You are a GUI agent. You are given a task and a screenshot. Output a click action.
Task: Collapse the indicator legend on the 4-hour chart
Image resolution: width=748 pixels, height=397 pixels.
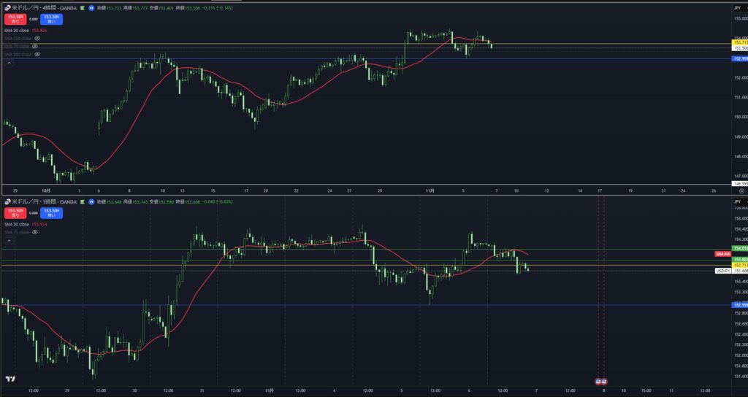[x=8, y=63]
